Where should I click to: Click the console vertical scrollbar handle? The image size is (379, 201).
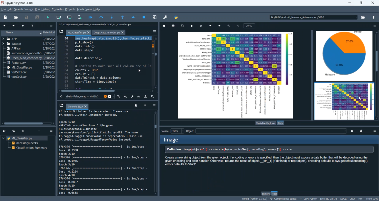pyautogui.click(x=156, y=126)
